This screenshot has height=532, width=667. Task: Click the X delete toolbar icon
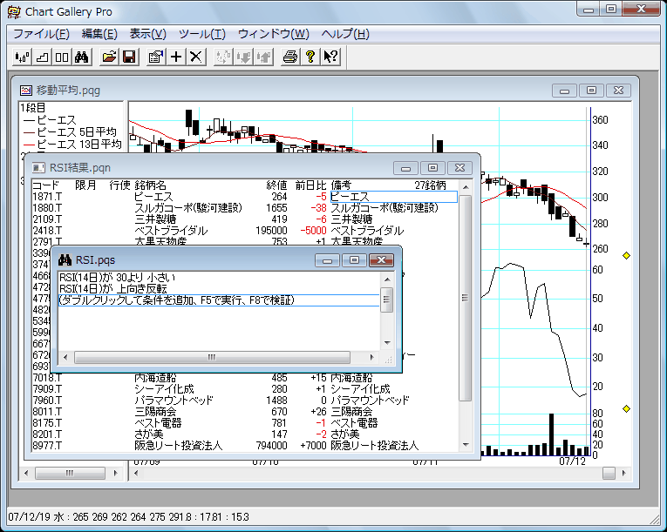tap(196, 57)
